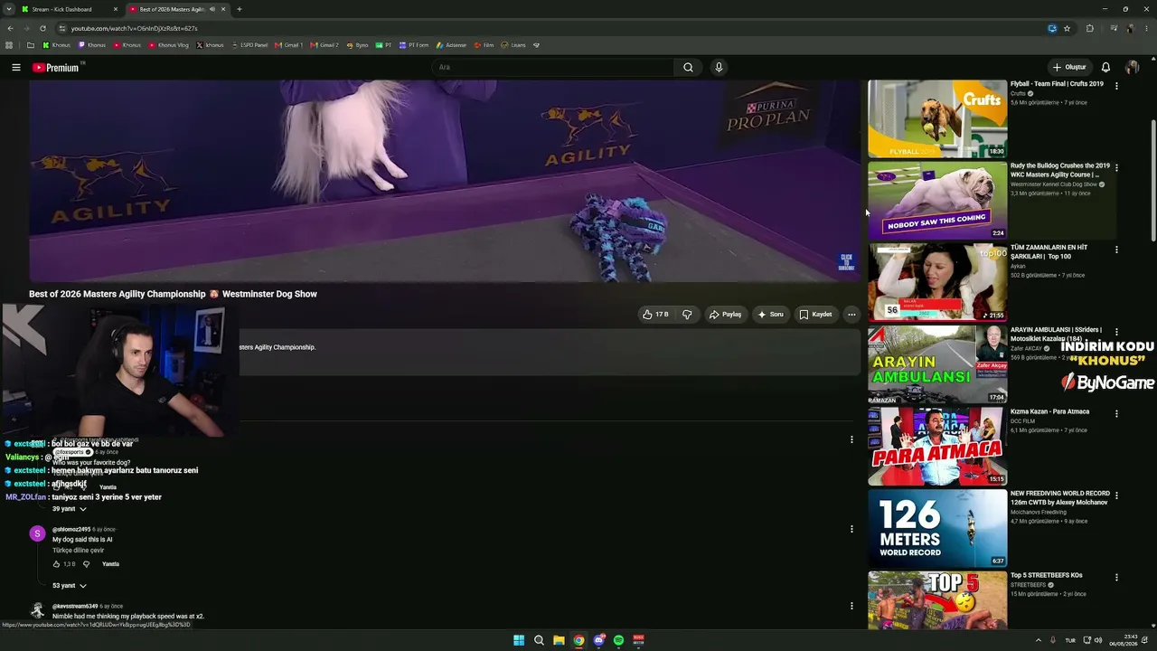The height and width of the screenshot is (651, 1157).
Task: Open YouTube notifications bell
Action: pos(1105,67)
